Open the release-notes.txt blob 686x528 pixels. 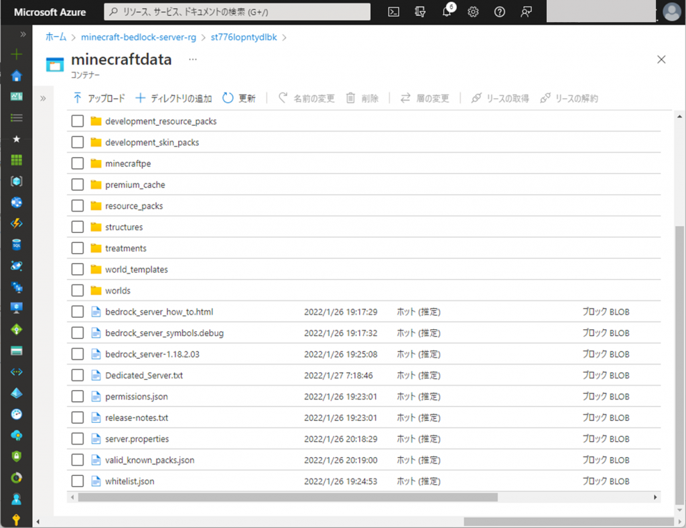[x=137, y=418]
